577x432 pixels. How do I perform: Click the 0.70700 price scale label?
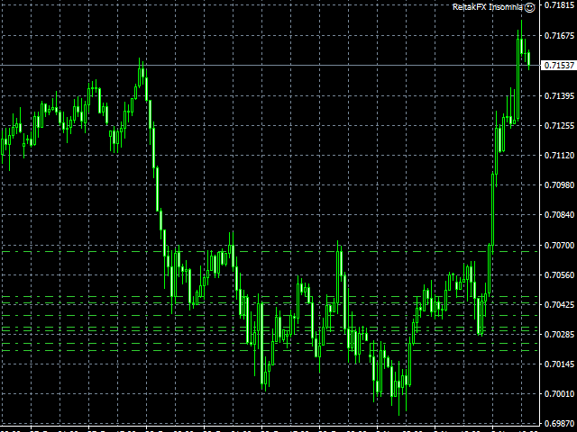point(559,245)
